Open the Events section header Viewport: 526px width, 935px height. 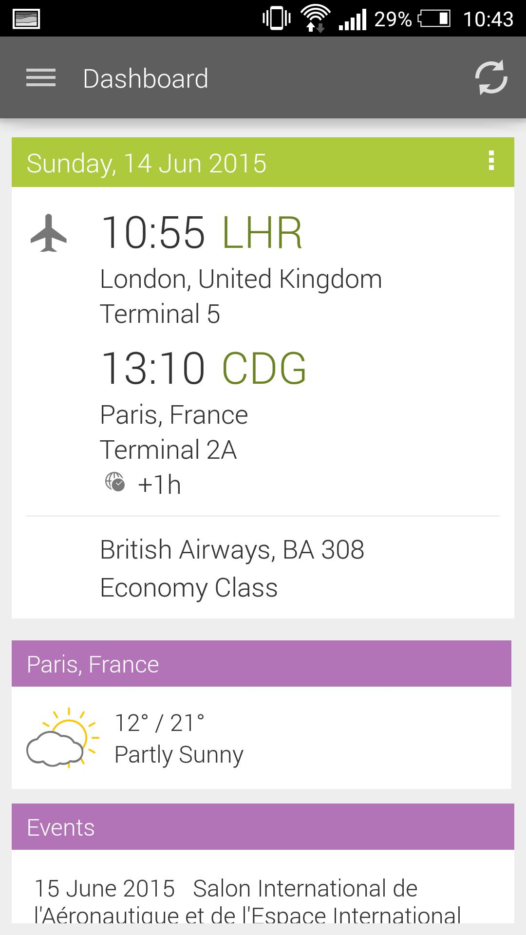point(61,827)
